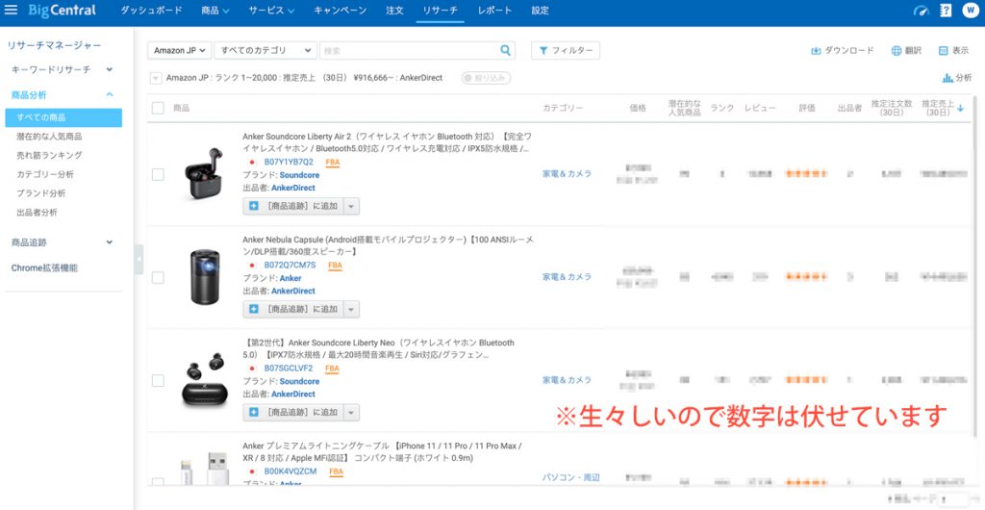Open すべてのカテゴリ category dropdown
The image size is (985, 510).
[x=265, y=50]
